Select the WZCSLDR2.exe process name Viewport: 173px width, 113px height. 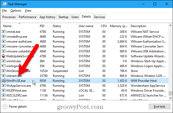point(16,95)
